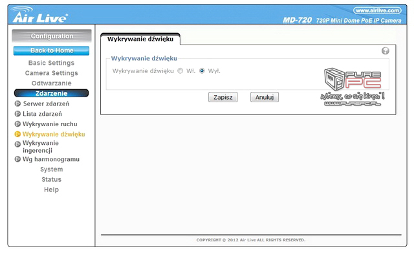Expand the Basic Settings section
Viewport: 414px width, 253px height.
[51, 63]
